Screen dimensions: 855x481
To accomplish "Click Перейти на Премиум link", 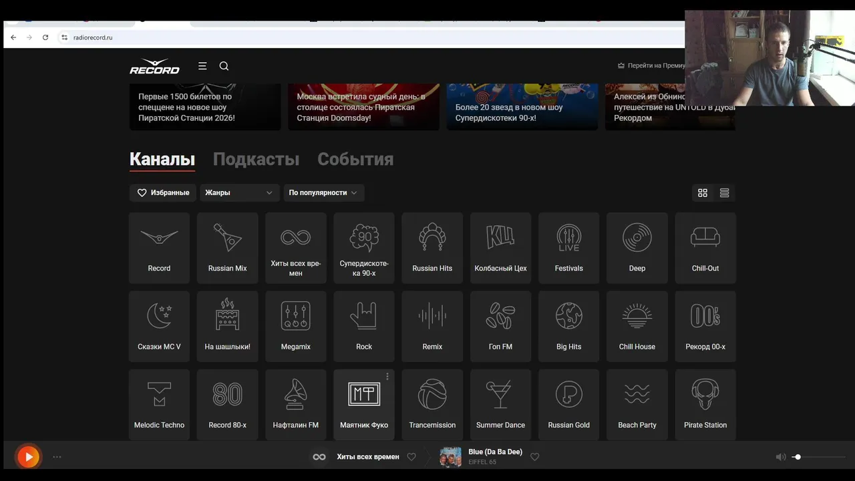I will click(652, 65).
